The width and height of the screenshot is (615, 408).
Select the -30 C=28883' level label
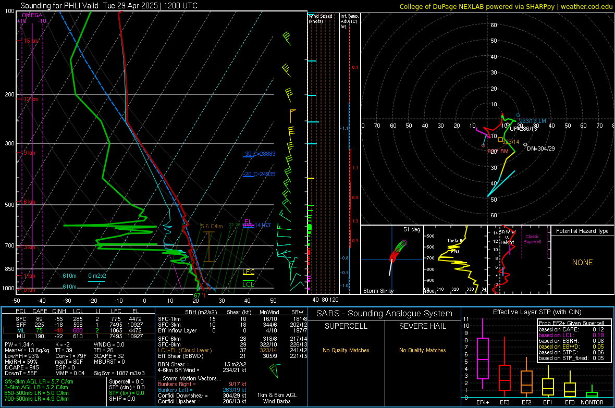[x=260, y=154]
